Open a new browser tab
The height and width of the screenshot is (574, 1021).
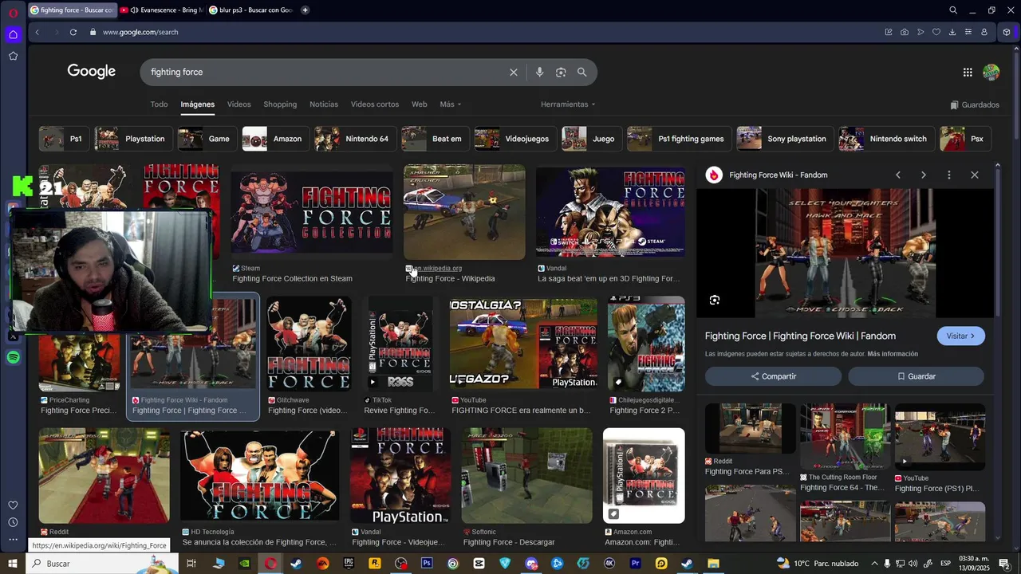[305, 10]
